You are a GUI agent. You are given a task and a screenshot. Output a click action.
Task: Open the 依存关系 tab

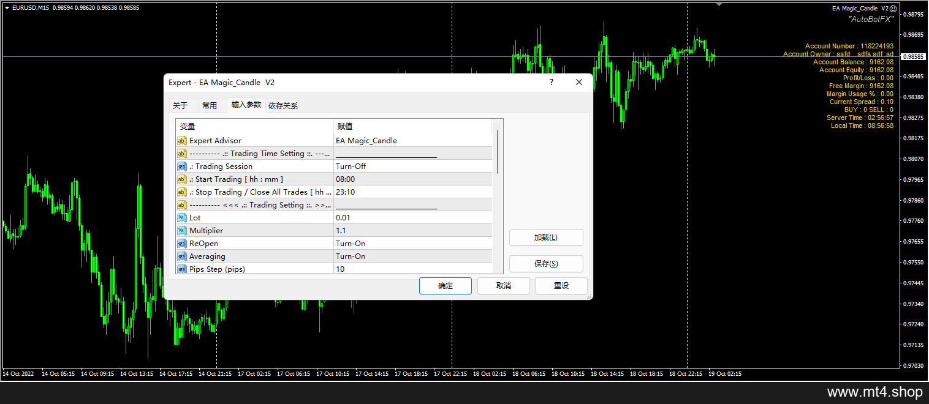pyautogui.click(x=283, y=105)
